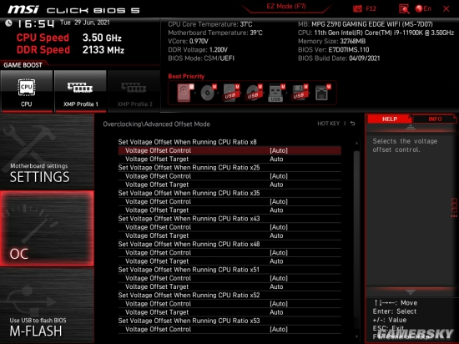This screenshot has height=344, width=459.
Task: Click the back arrow next to HOT KEY
Action: pos(353,124)
